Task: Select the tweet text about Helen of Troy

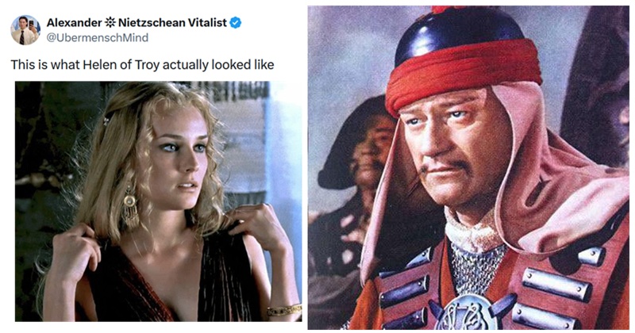Action: tap(142, 65)
